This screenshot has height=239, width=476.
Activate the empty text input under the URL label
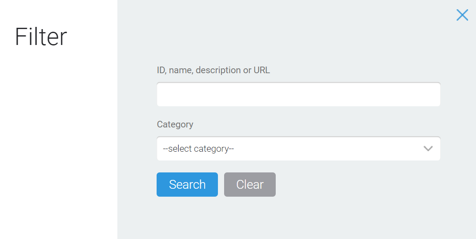point(298,94)
